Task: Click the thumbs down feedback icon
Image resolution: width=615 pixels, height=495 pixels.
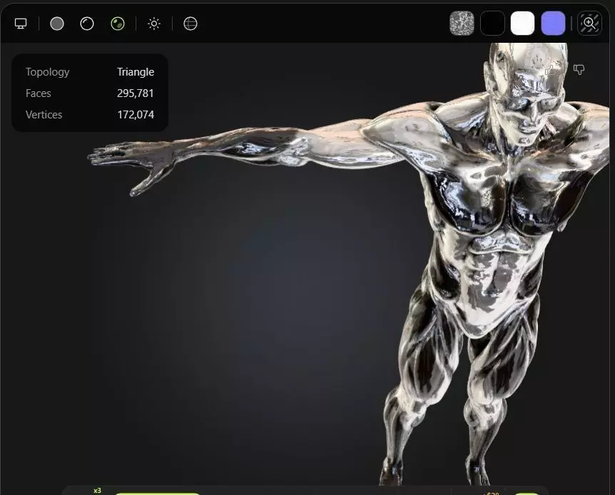Action: [x=579, y=70]
